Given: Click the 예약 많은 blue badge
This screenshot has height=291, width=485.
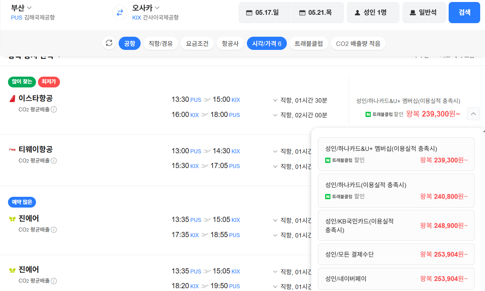Looking at the screenshot, I should (x=22, y=202).
